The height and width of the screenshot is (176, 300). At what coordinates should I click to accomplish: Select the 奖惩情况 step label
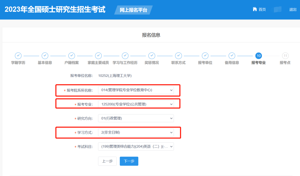tap(152, 63)
